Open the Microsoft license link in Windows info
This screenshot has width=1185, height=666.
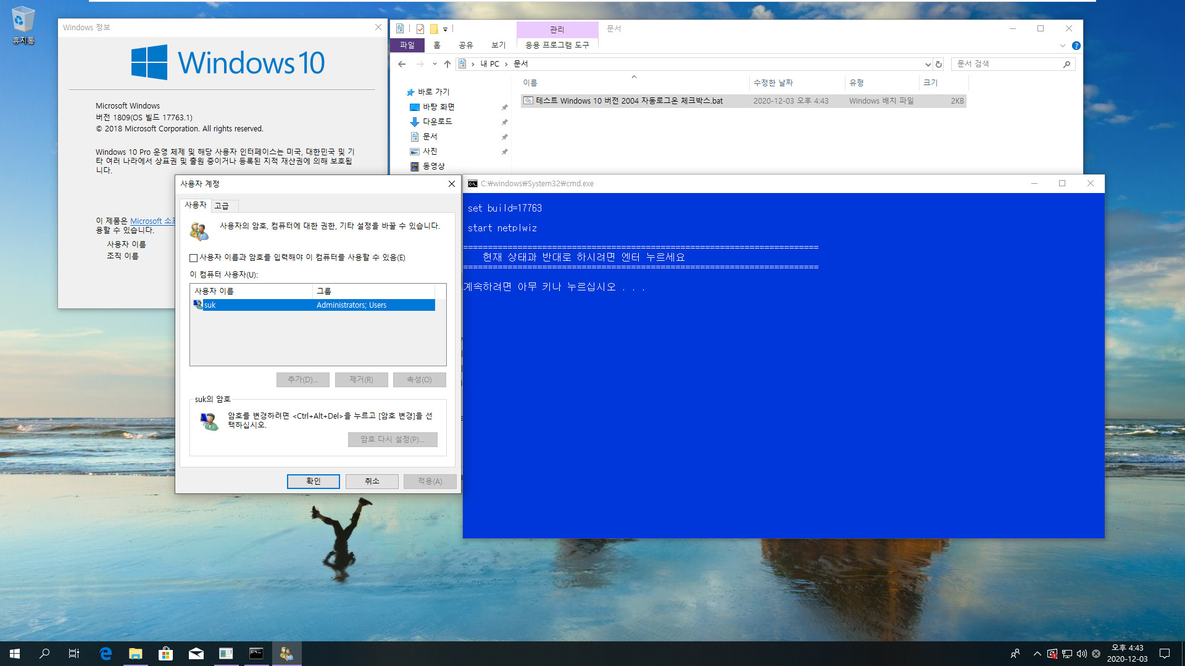pos(152,221)
